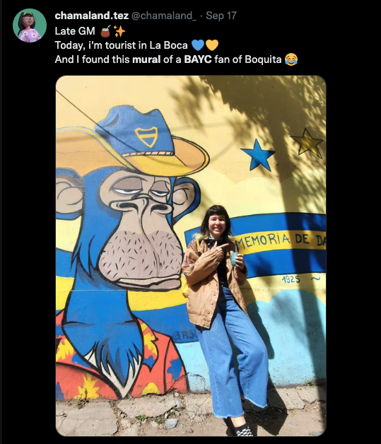Viewport: 381px width, 444px height.
Task: Click the yellow star painted on wall
Action: coord(307,143)
